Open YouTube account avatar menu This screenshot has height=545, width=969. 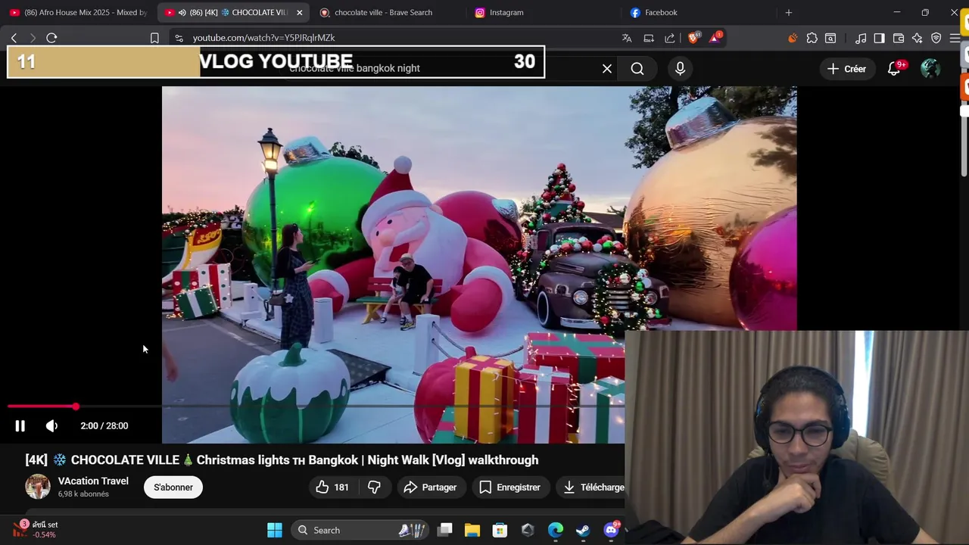[930, 69]
